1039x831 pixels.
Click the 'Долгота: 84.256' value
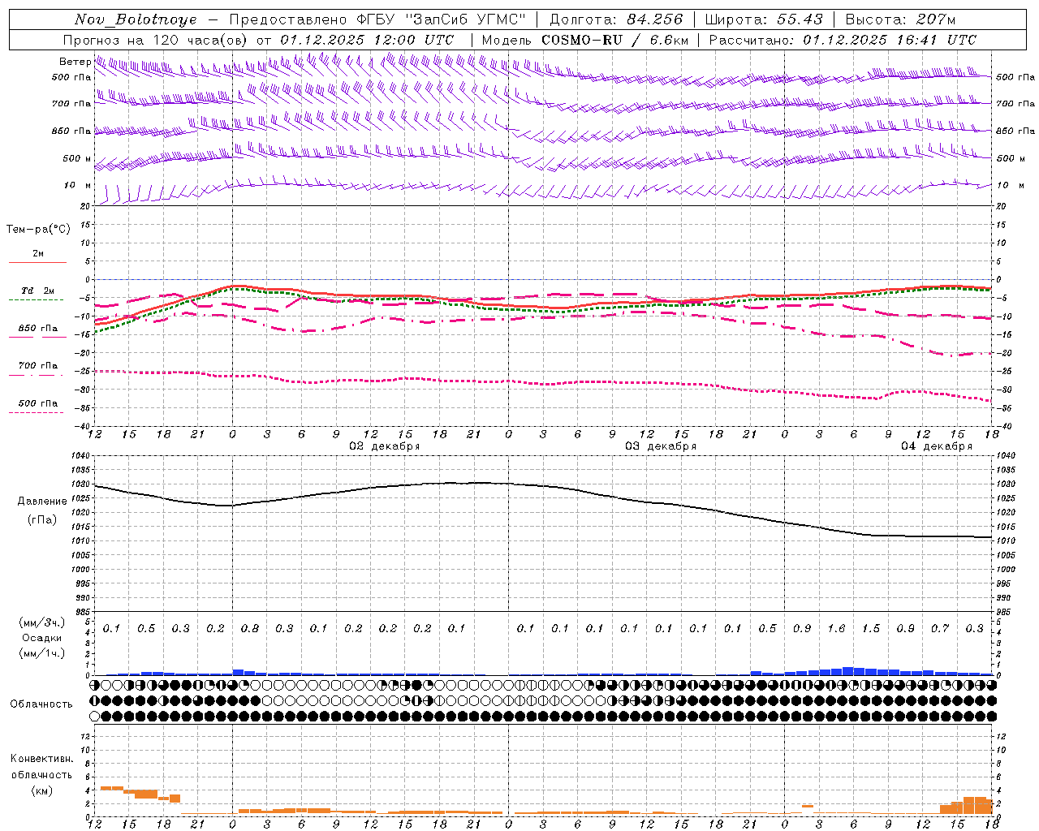coord(616,19)
